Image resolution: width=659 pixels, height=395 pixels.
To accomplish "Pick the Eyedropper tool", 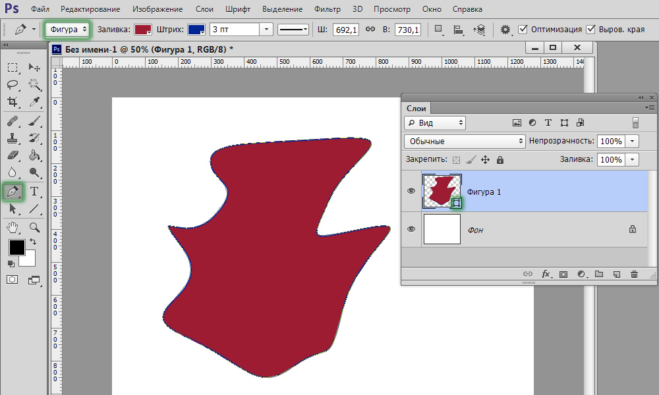I will [x=34, y=102].
